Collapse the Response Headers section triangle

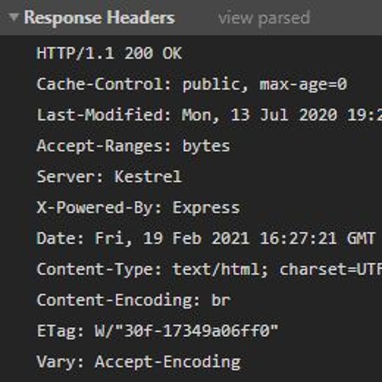click(14, 18)
